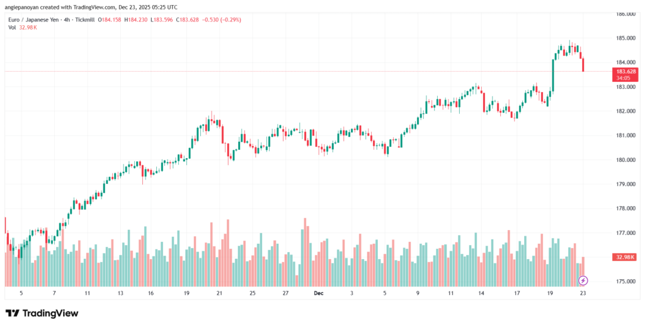Screen dimensions: 645x327
Task: Click the Open value O184.158
Action: (110, 20)
